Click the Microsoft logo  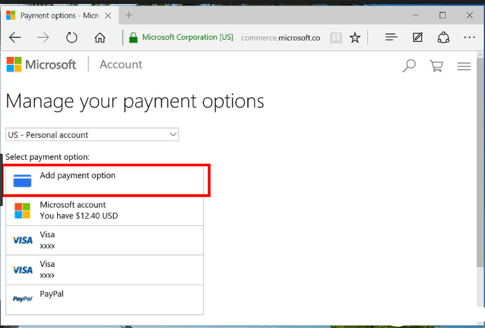coord(41,64)
